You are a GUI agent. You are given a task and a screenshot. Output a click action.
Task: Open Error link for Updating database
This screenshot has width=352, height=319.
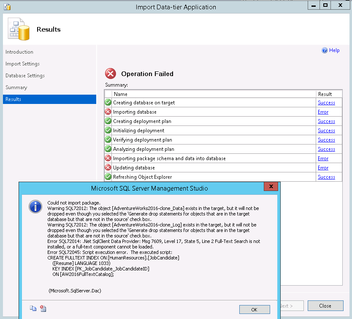point(323,168)
